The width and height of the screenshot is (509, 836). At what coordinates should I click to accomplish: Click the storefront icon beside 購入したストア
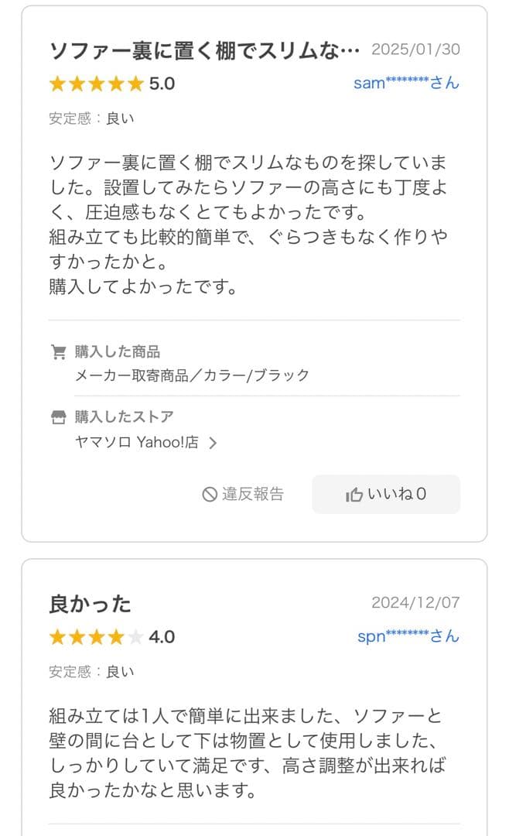(59, 417)
